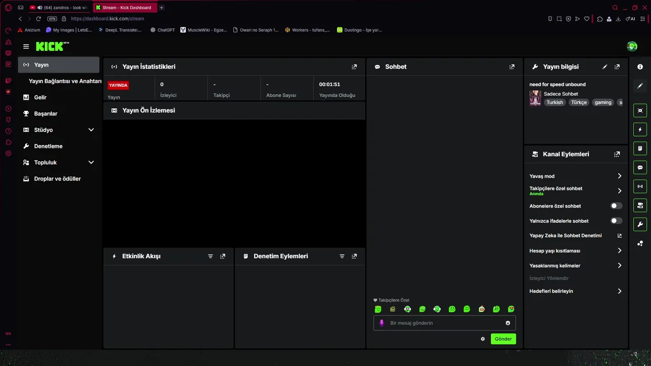Screen dimensions: 651x366
Task: Edit stream info with pencil icon in Yayın bilgisi header
Action: click(605, 67)
